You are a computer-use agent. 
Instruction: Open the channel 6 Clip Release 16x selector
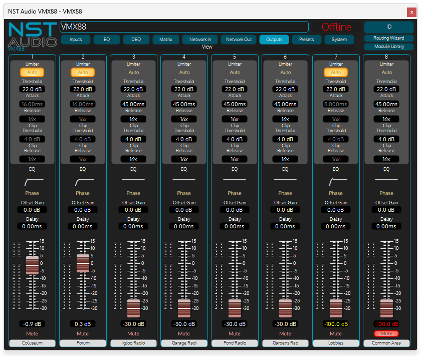(x=285, y=159)
